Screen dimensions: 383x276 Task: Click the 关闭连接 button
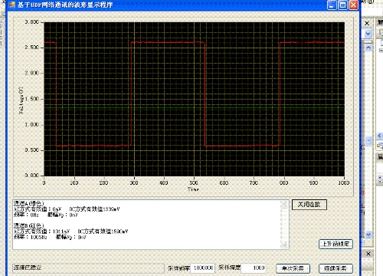pos(309,205)
